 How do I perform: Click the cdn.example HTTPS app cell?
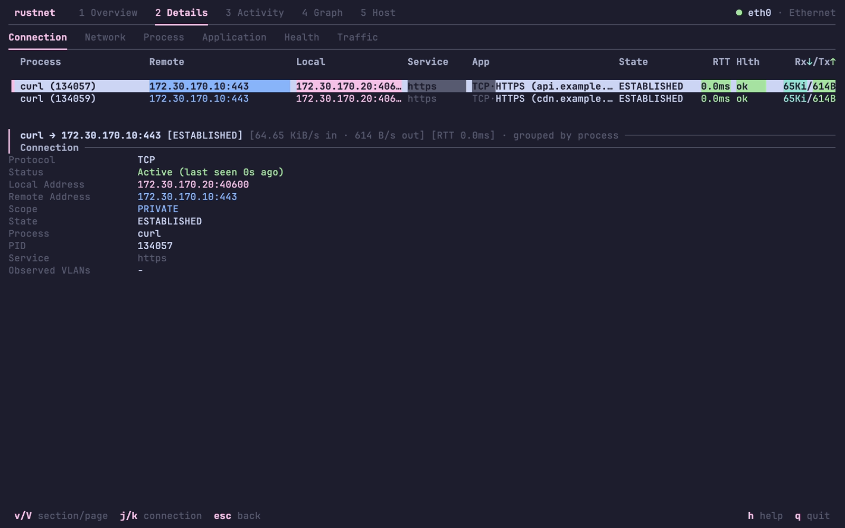click(542, 99)
